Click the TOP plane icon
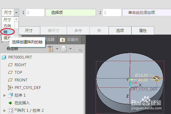 pos(10,73)
